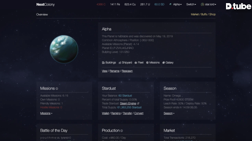The image size is (252, 141).
Task: Open the Shop link
Action: [213, 14]
